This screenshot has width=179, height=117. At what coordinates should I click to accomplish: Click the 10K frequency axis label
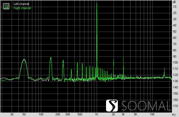pyautogui.click(x=152, y=114)
